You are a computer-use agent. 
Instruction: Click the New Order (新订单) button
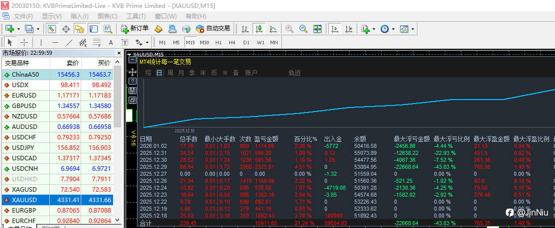coord(135,29)
